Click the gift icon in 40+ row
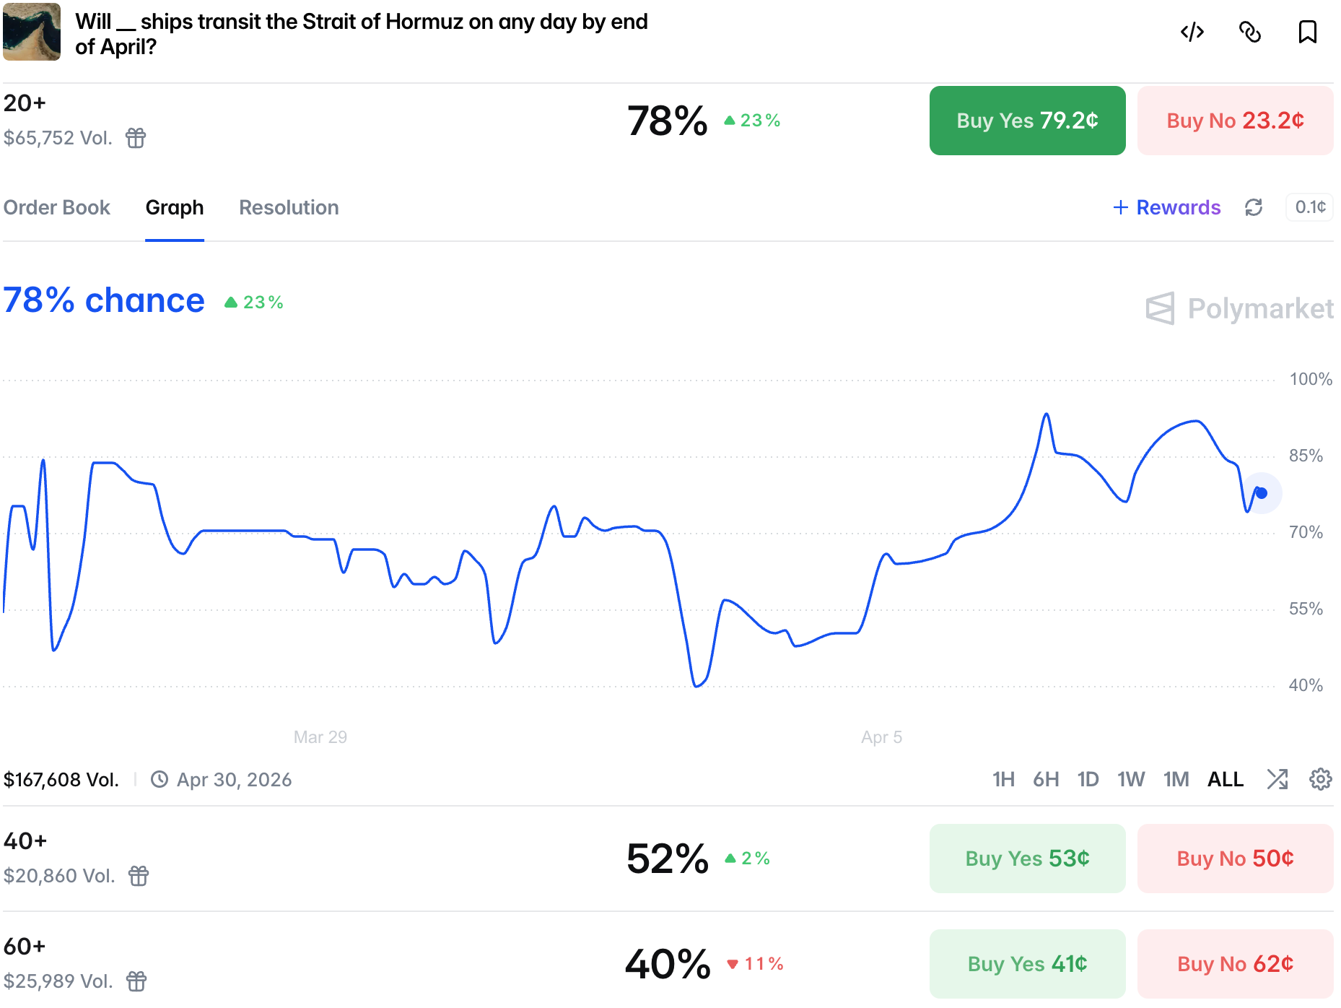The height and width of the screenshot is (1008, 1341). click(x=139, y=876)
